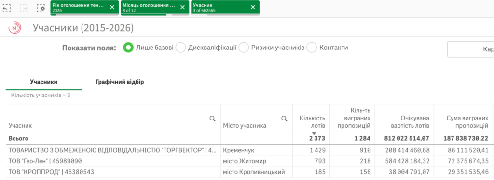494x180 pixels.
Task: Remove the Учасник selection filter
Action: click(x=253, y=7)
